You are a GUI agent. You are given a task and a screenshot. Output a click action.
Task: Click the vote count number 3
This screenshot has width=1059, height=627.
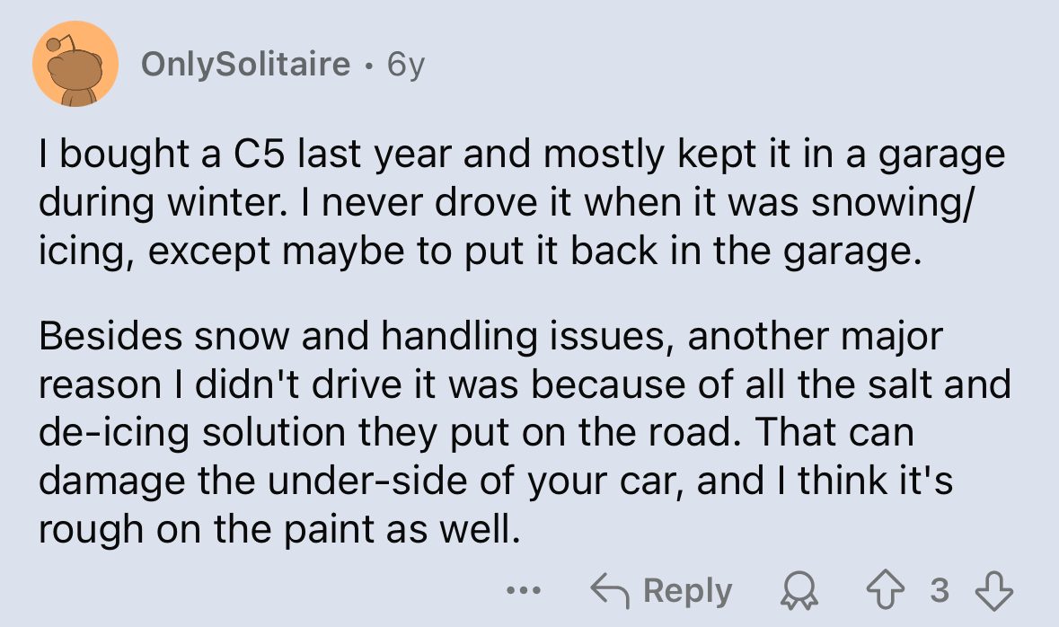[x=940, y=590]
